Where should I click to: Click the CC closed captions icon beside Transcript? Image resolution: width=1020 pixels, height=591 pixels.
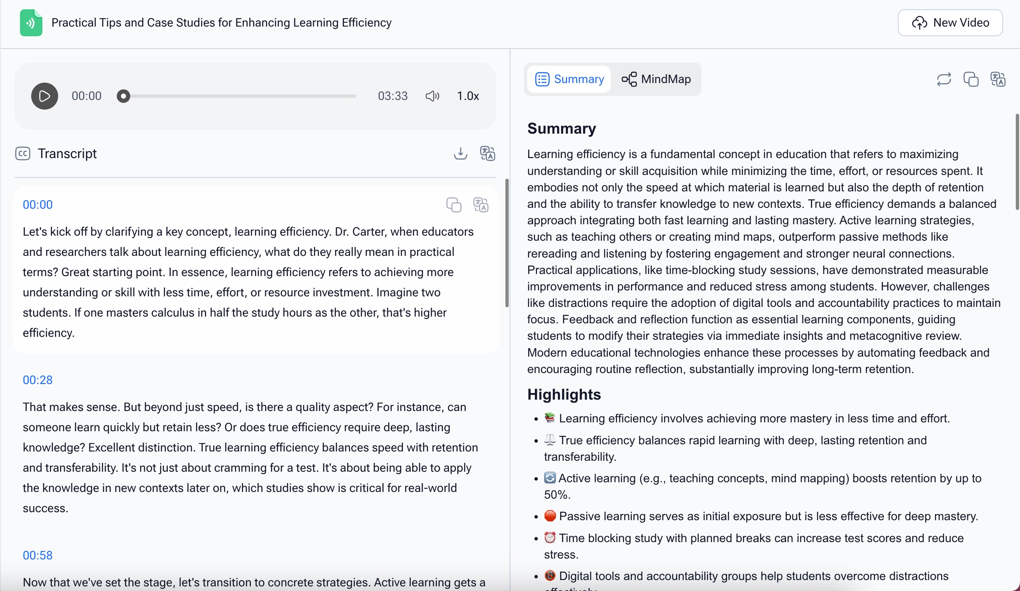(x=23, y=153)
